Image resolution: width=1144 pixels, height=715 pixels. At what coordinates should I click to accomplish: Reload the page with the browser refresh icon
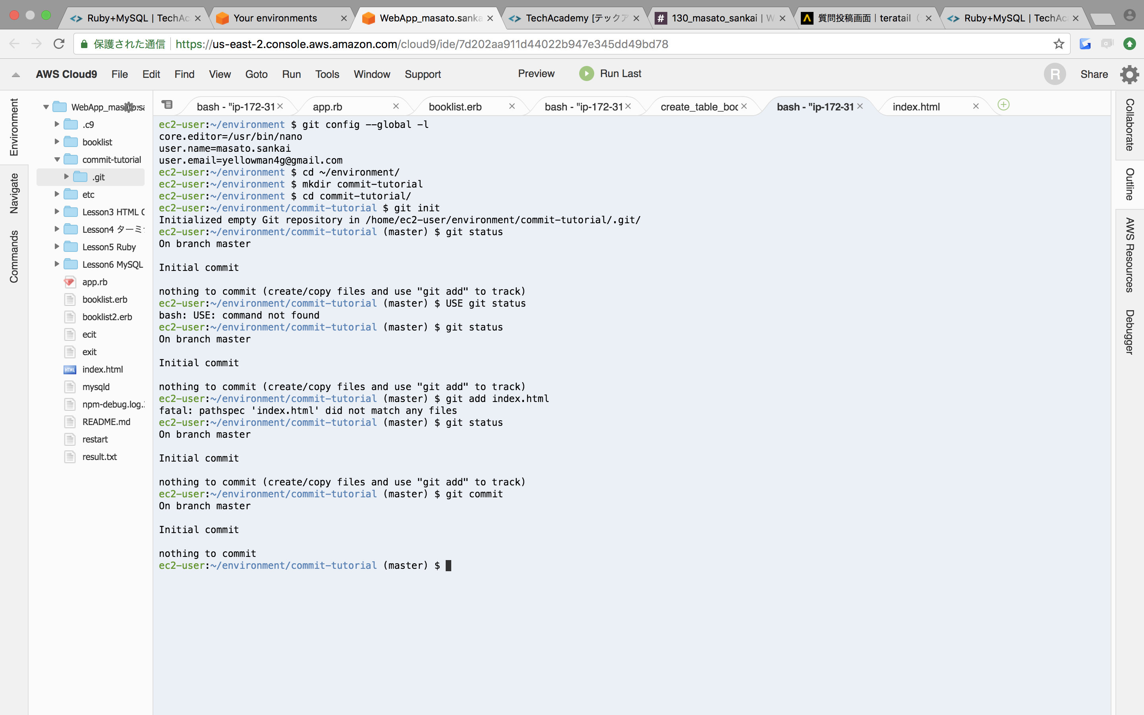point(59,44)
